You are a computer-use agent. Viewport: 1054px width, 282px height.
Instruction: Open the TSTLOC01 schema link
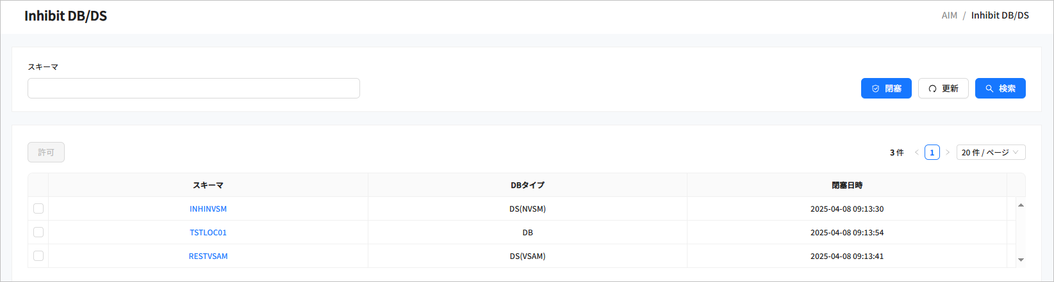[x=208, y=233]
